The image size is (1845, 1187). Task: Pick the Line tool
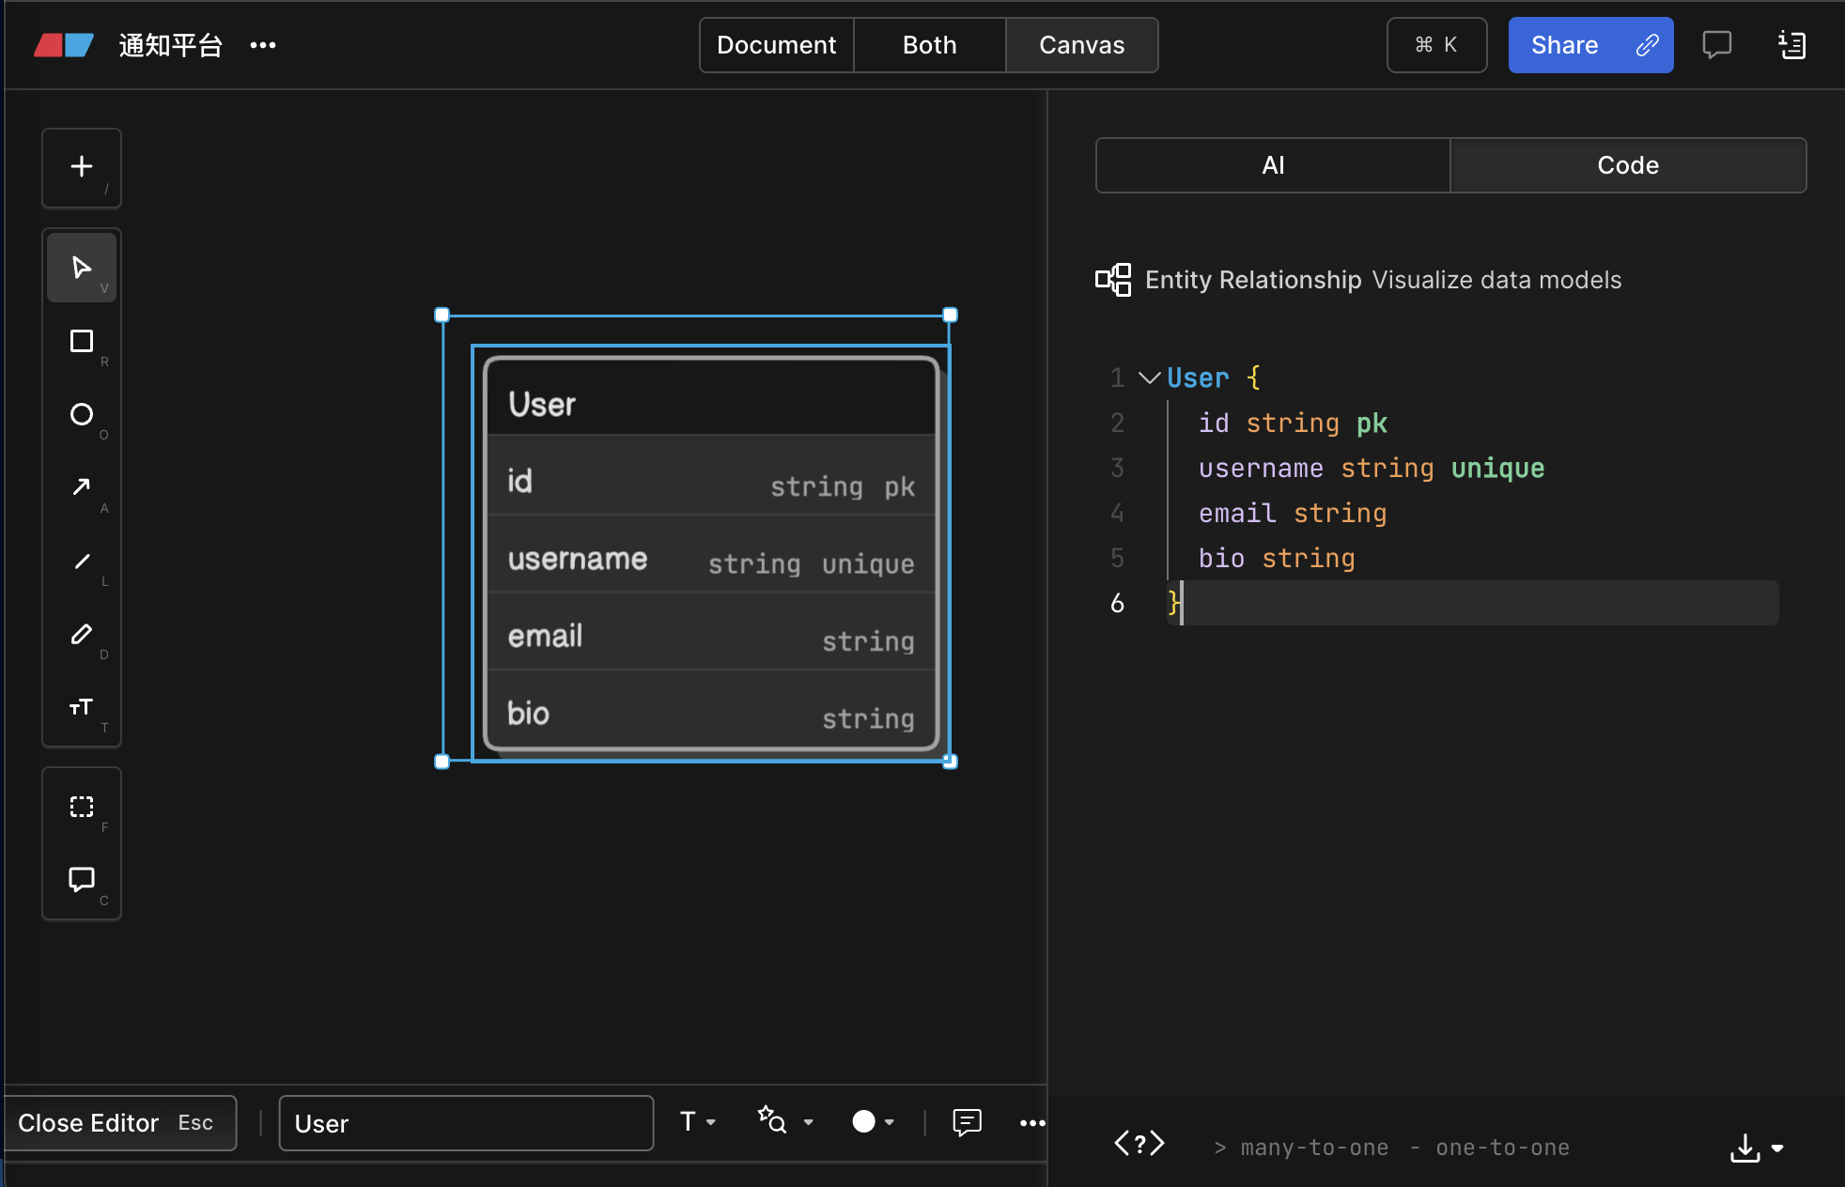[x=82, y=561]
